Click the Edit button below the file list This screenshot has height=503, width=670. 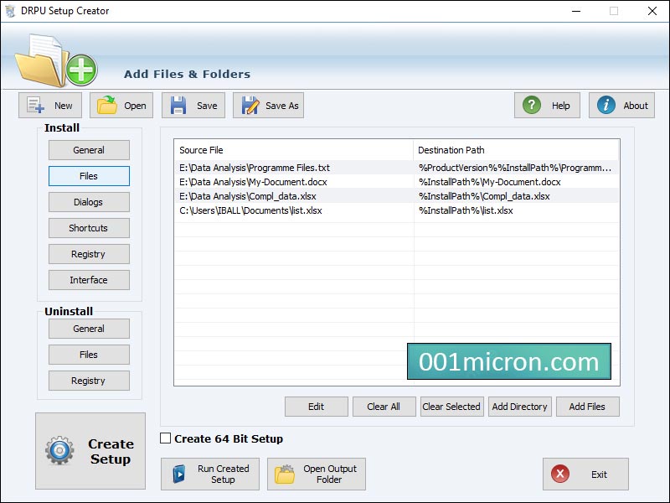tap(316, 407)
